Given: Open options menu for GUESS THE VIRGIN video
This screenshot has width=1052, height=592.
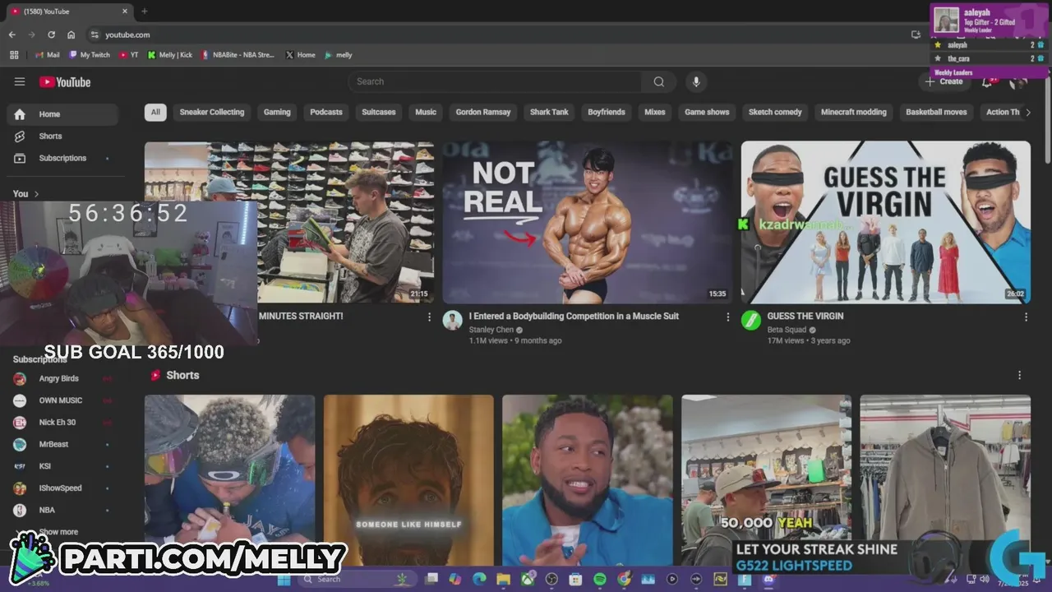Looking at the screenshot, I should [1026, 317].
